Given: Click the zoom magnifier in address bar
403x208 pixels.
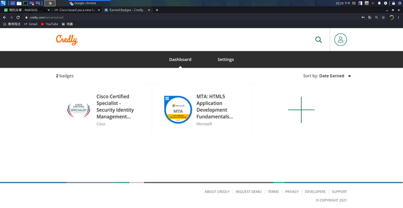Looking at the screenshot, I should coord(377,17).
